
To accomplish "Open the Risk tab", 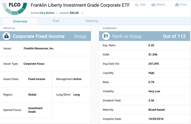I will (x=56, y=21).
